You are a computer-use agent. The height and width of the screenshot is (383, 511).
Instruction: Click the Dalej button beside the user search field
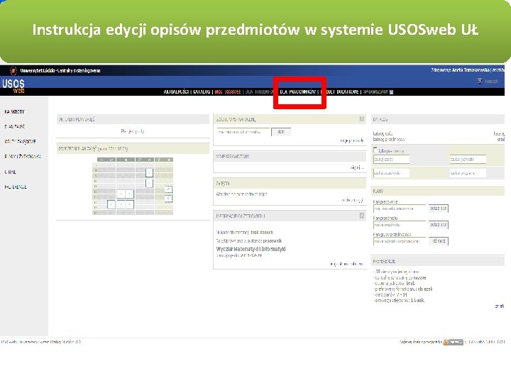[281, 132]
